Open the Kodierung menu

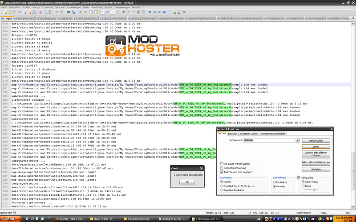point(48,8)
